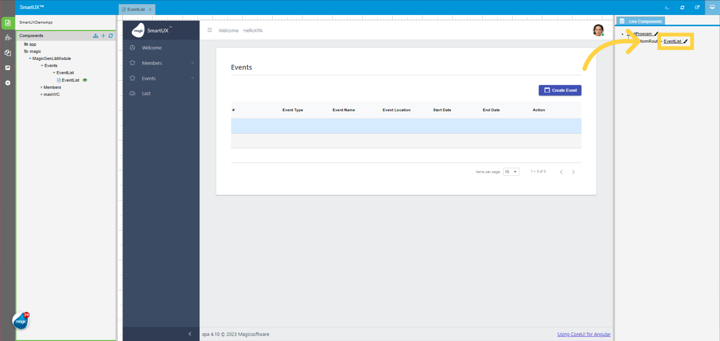Toggle visibility eye next to EventList
This screenshot has height=341, width=720.
click(x=85, y=80)
